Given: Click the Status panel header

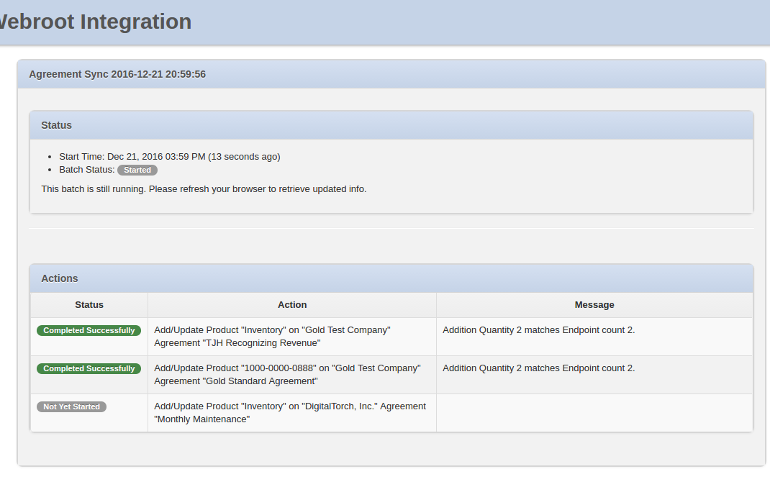Looking at the screenshot, I should click(391, 125).
